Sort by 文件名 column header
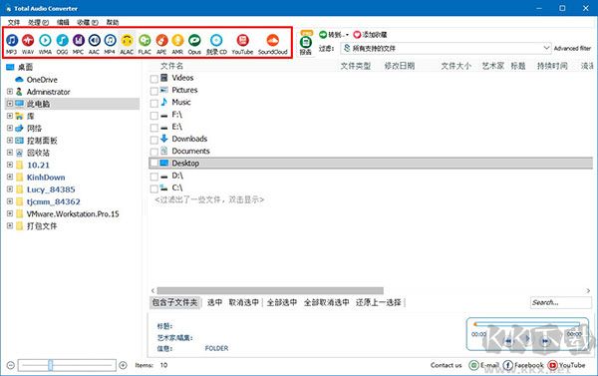The image size is (598, 376). tap(171, 66)
